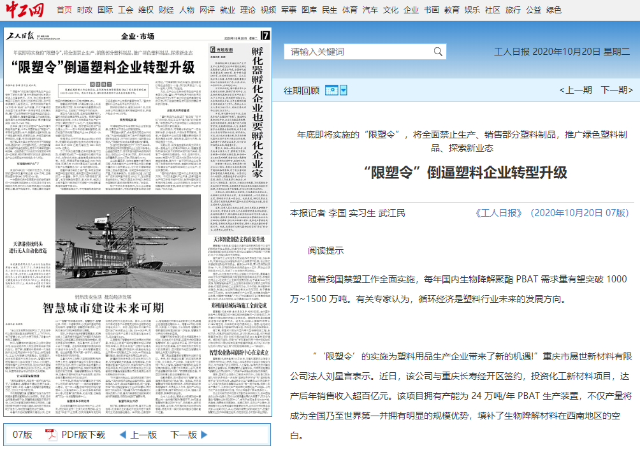640x450 pixels.
Task: Click the Tianjin port photo on the page
Action: tap(128, 241)
